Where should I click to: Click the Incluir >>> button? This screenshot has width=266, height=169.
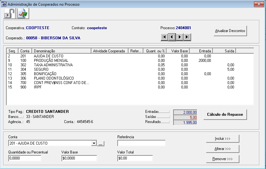(223, 139)
